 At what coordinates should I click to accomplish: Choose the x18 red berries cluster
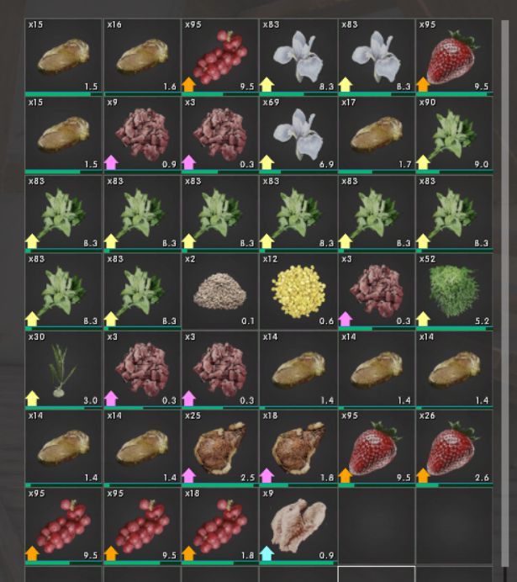tap(220, 525)
